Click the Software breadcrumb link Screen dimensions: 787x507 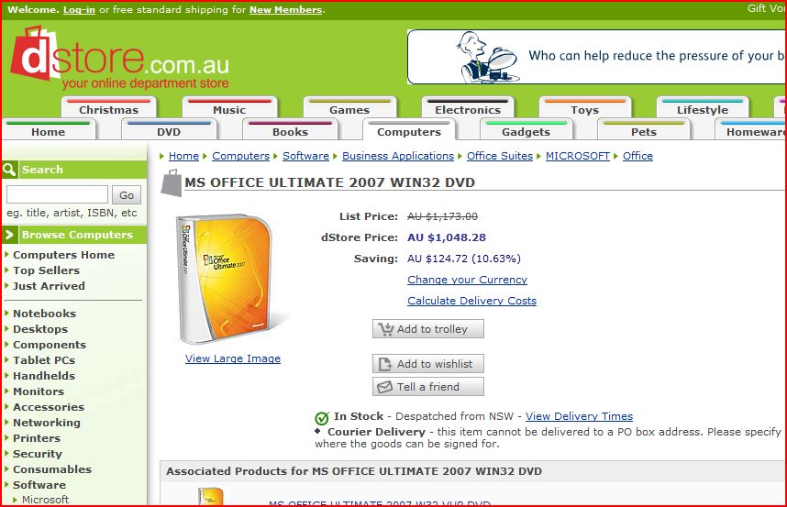(x=305, y=156)
